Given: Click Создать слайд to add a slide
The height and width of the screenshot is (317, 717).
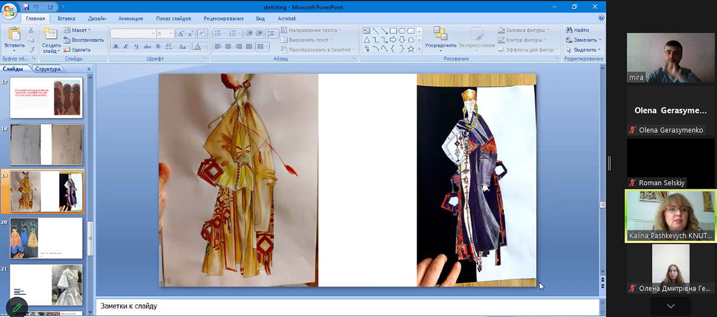Looking at the screenshot, I should pyautogui.click(x=51, y=40).
